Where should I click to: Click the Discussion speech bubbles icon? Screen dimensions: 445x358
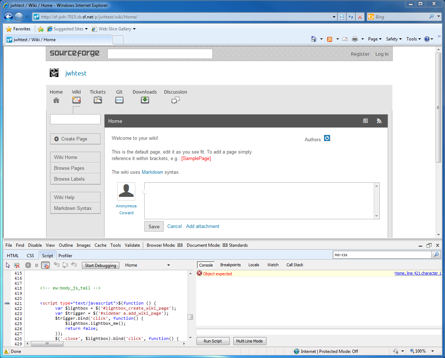[x=175, y=100]
